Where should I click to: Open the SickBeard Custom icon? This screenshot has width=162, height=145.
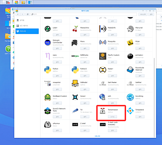(x=48, y=97)
